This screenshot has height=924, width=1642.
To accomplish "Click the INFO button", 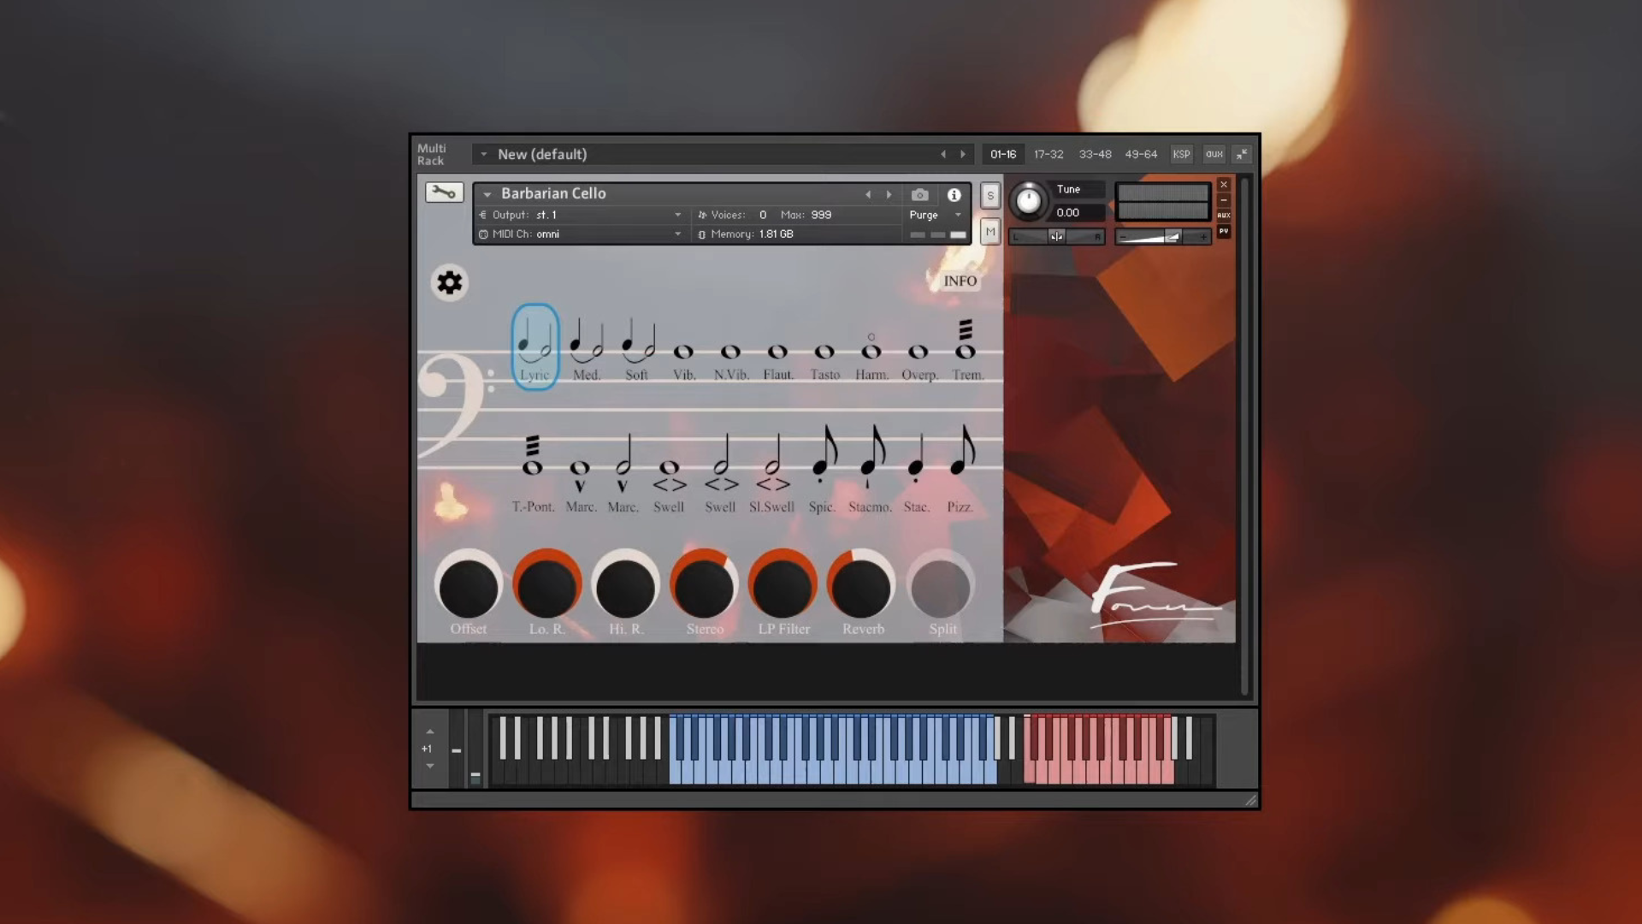I will click(x=960, y=281).
